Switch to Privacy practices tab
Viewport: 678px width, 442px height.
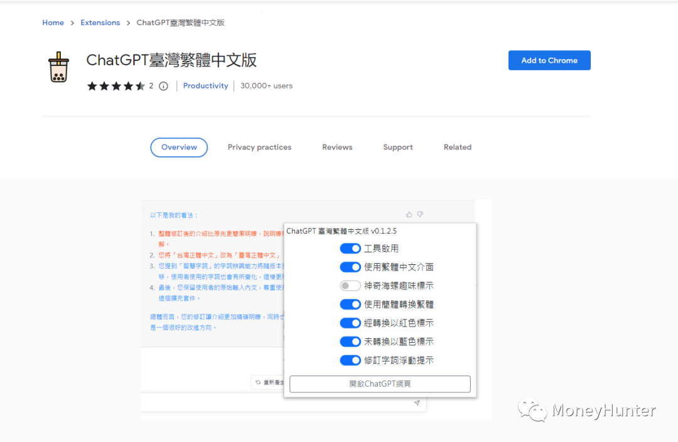click(259, 147)
